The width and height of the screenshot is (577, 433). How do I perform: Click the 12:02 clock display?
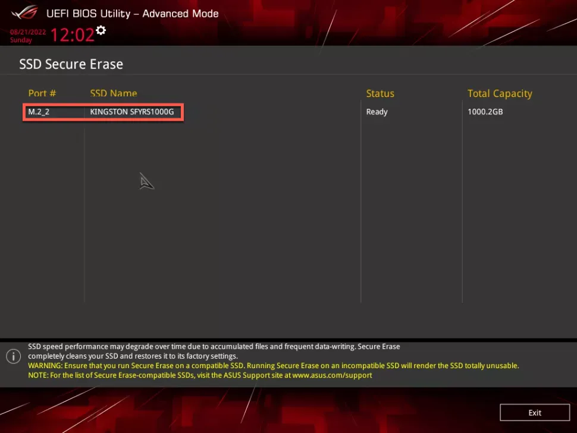(72, 35)
